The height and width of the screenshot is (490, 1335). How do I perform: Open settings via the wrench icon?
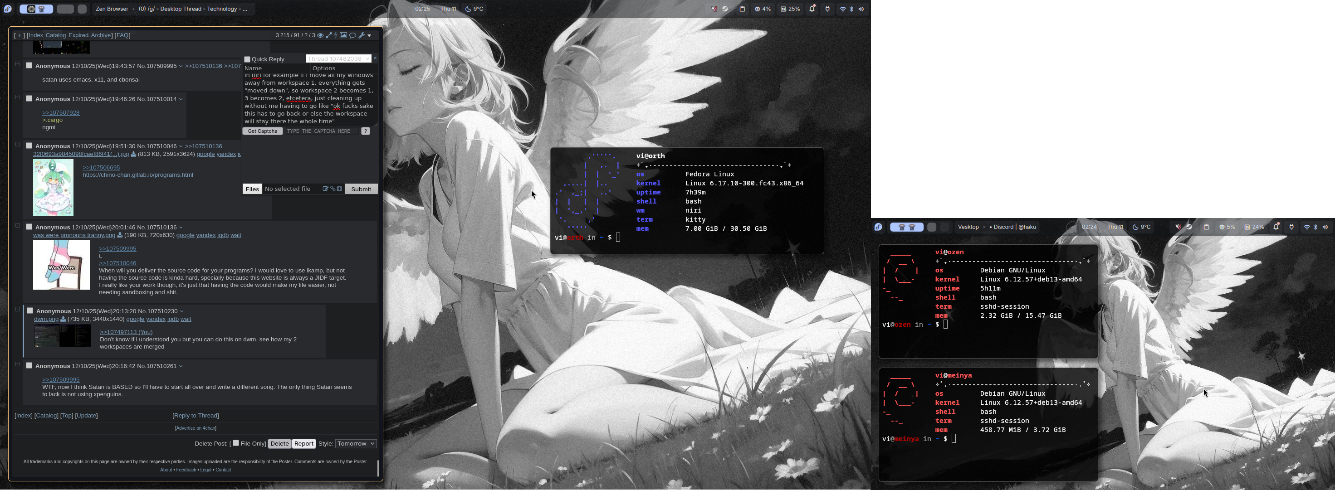point(361,35)
